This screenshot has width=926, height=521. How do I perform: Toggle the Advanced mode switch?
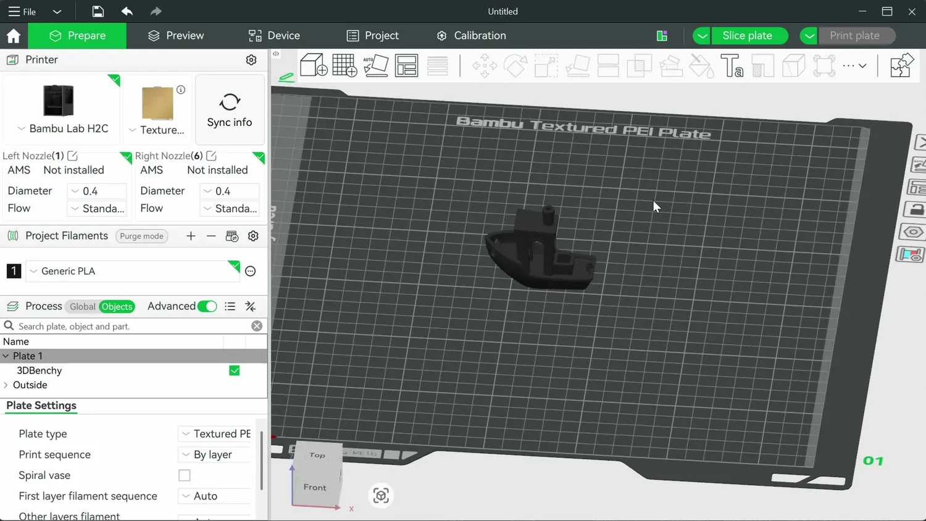(207, 306)
